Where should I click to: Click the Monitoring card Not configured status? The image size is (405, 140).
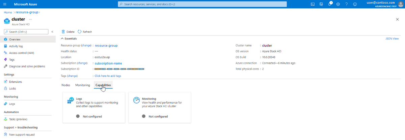pos(158,116)
